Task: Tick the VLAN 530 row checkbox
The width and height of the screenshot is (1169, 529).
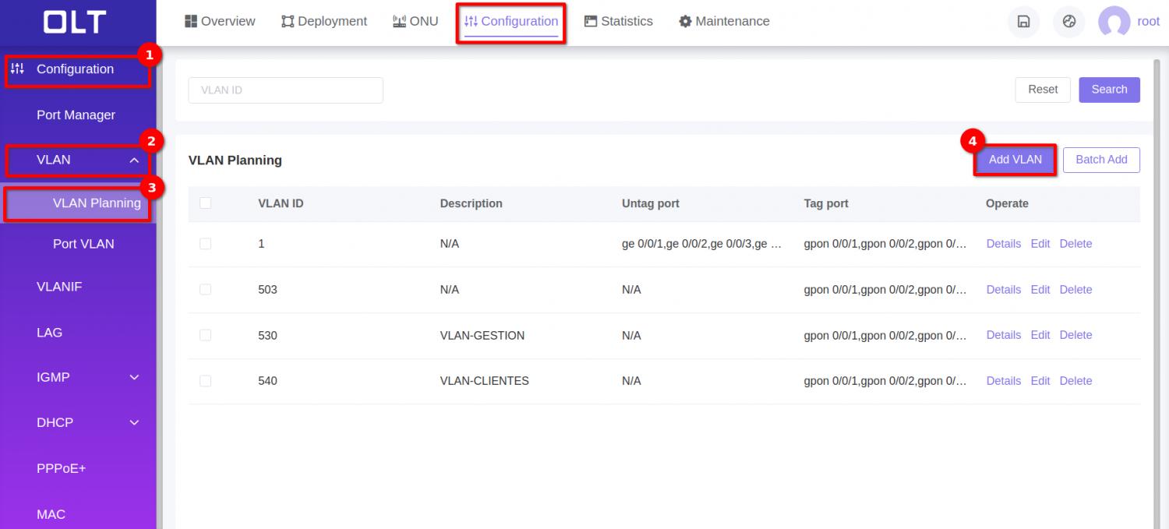Action: coord(205,335)
